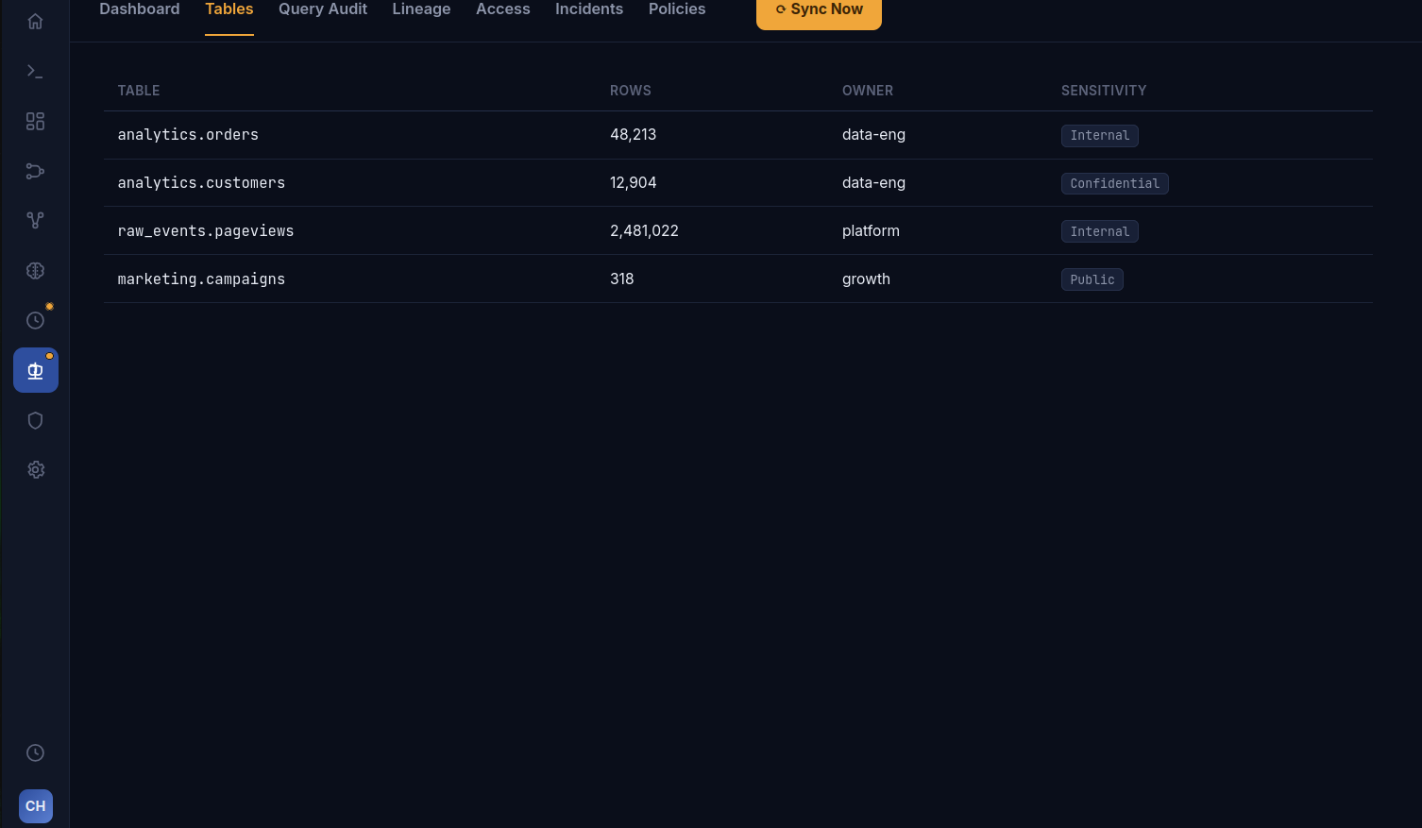Click the pipeline route icon in sidebar
The image size is (1422, 828).
click(x=35, y=171)
